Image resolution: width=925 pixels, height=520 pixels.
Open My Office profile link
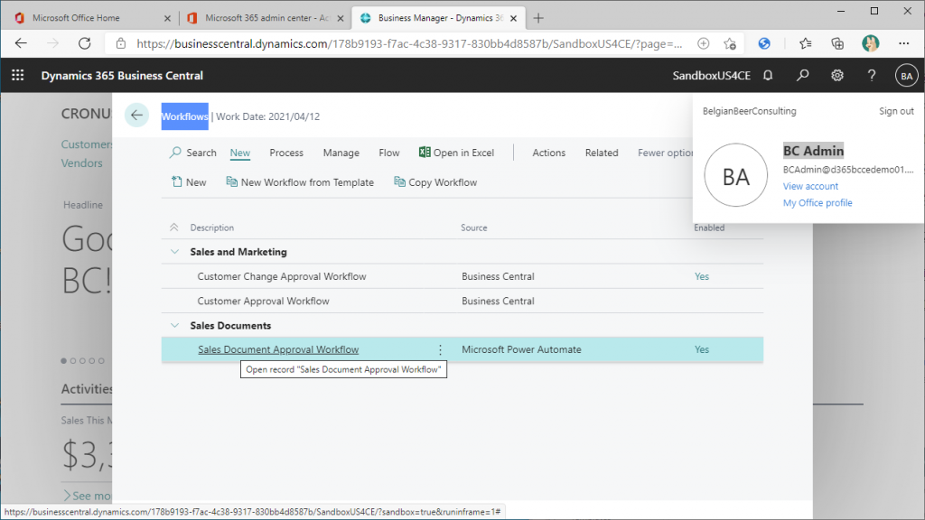[x=817, y=202]
